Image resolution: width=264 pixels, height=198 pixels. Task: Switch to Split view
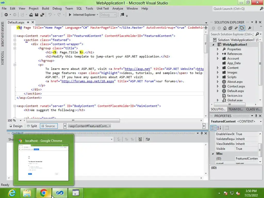[x=32, y=126]
